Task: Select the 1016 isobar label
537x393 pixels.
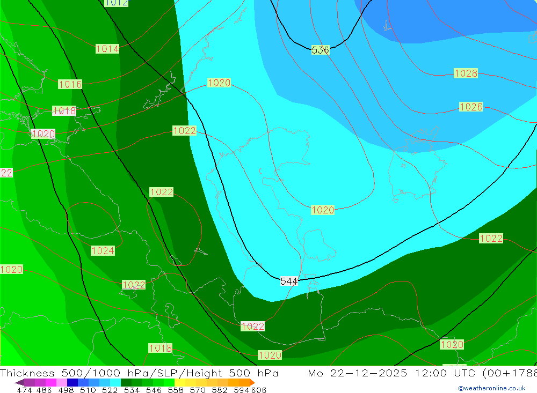Action: tap(70, 84)
